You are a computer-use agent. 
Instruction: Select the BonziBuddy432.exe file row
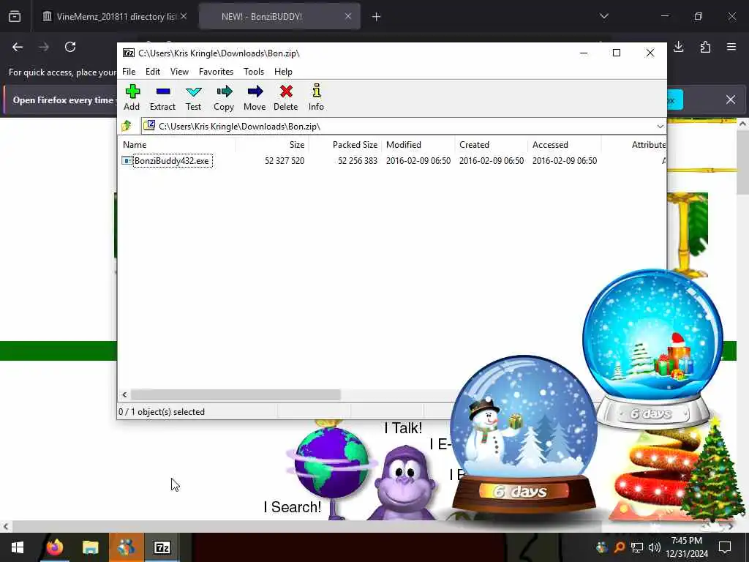pos(392,161)
